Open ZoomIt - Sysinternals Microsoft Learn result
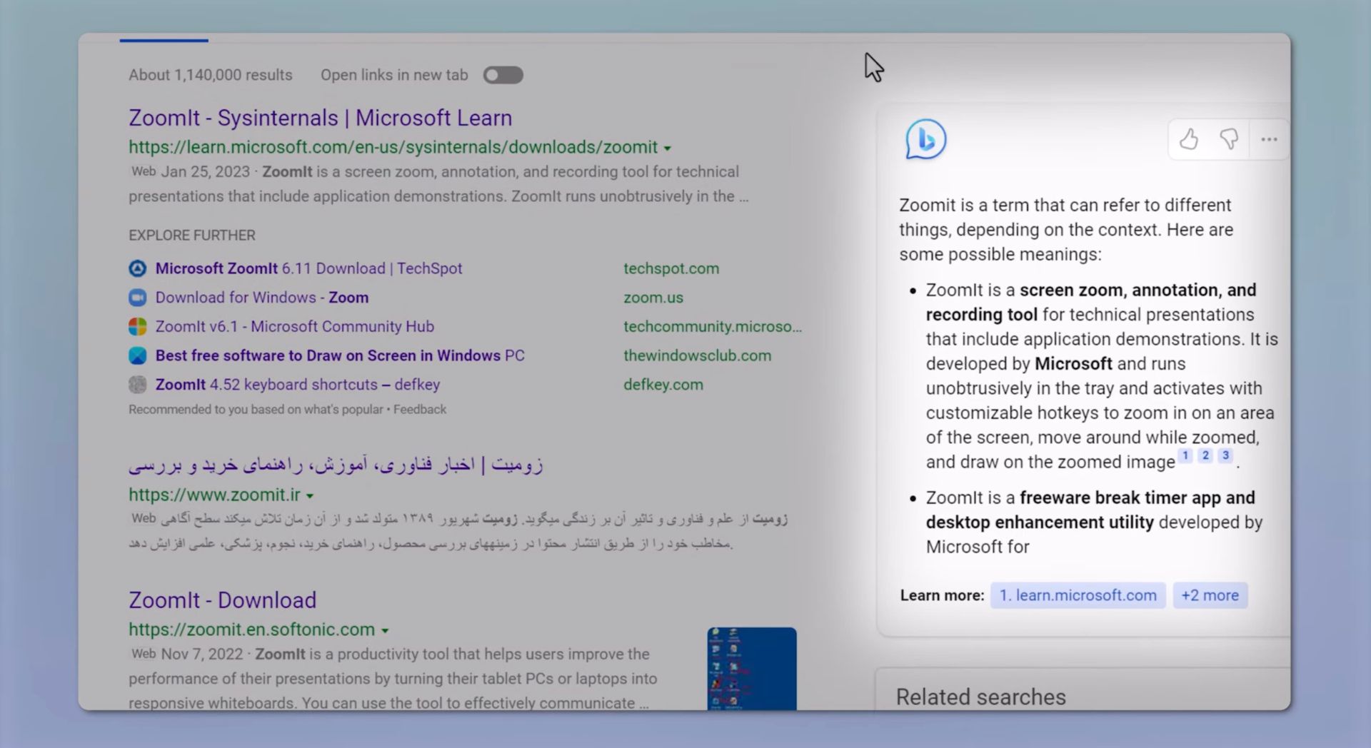This screenshot has width=1371, height=748. pos(320,118)
